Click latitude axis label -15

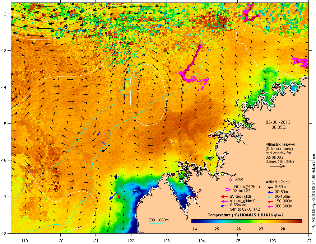(x=4, y=123)
